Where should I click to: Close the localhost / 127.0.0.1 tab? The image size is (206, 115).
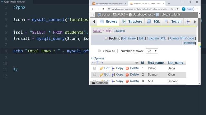[x=163, y=4]
